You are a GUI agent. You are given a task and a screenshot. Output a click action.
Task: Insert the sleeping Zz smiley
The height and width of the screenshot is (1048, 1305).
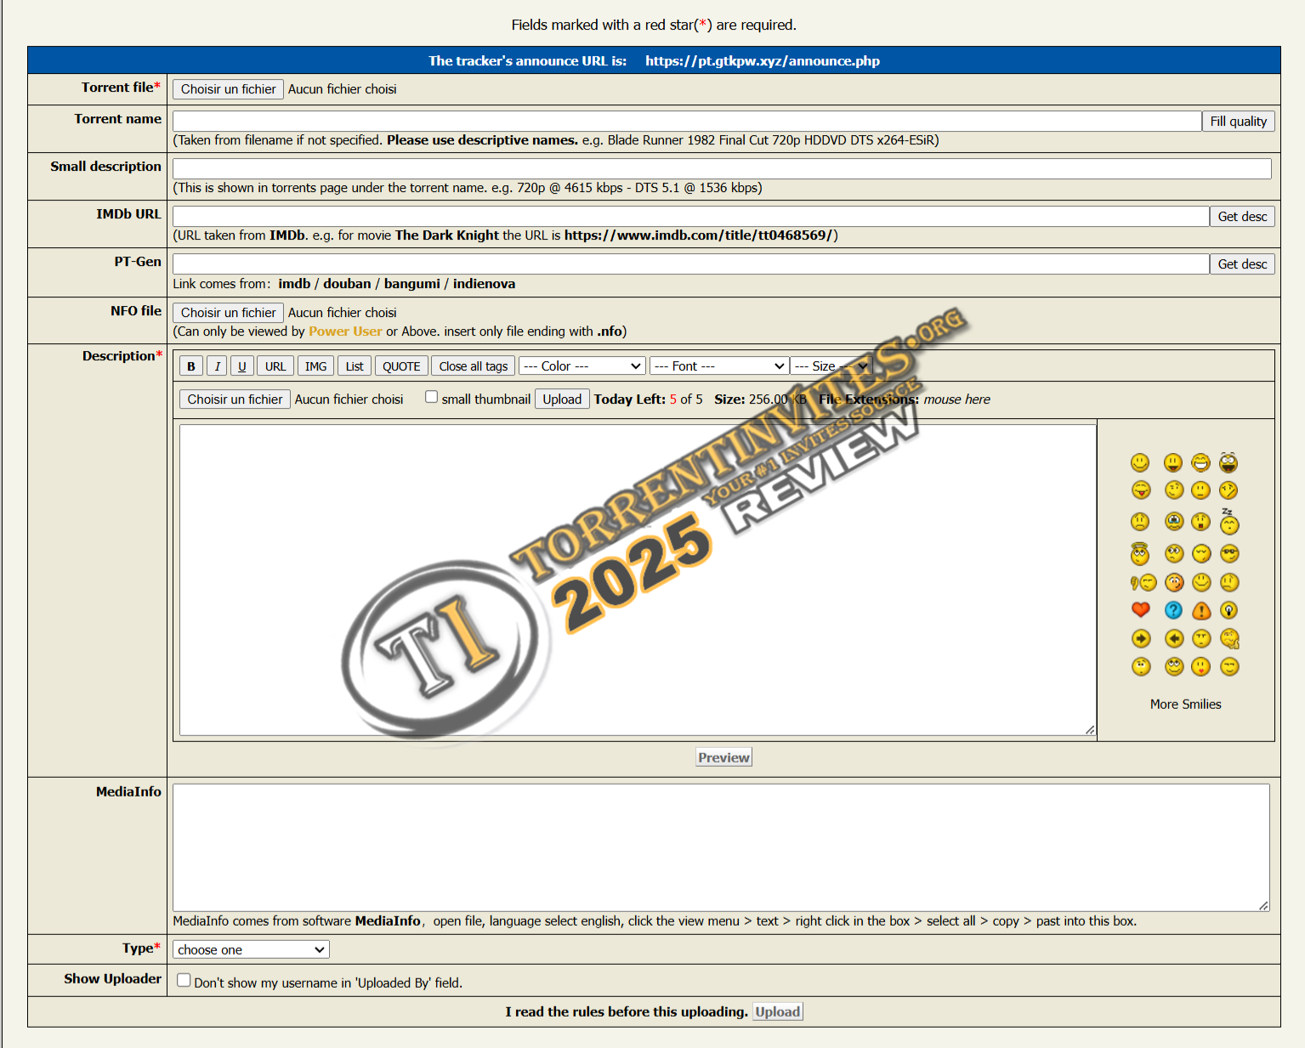point(1229,520)
